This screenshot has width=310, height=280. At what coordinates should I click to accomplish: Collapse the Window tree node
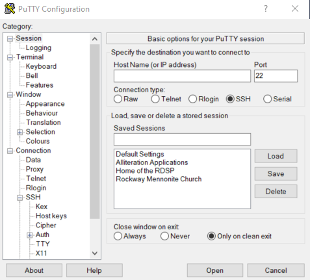click(x=10, y=95)
